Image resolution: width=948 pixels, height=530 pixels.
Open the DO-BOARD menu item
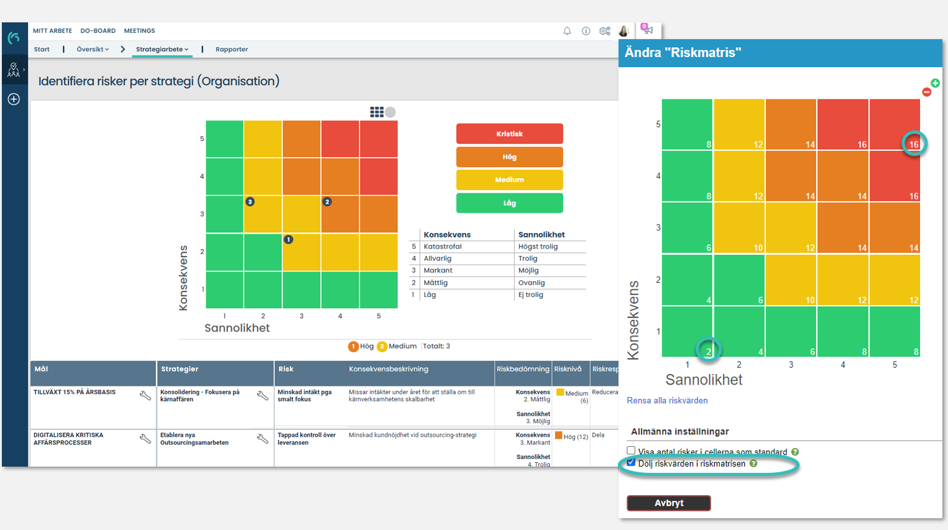point(98,30)
